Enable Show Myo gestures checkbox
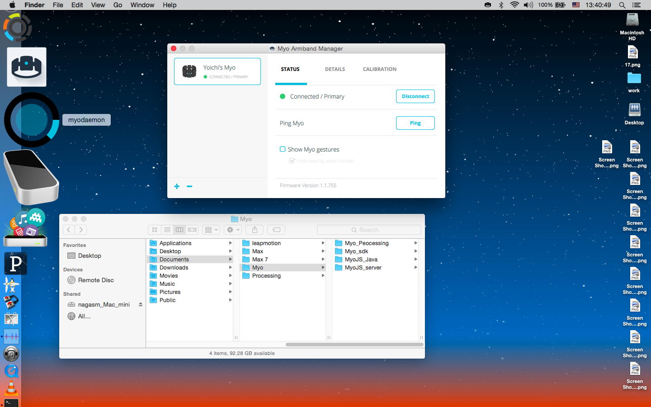 point(283,149)
